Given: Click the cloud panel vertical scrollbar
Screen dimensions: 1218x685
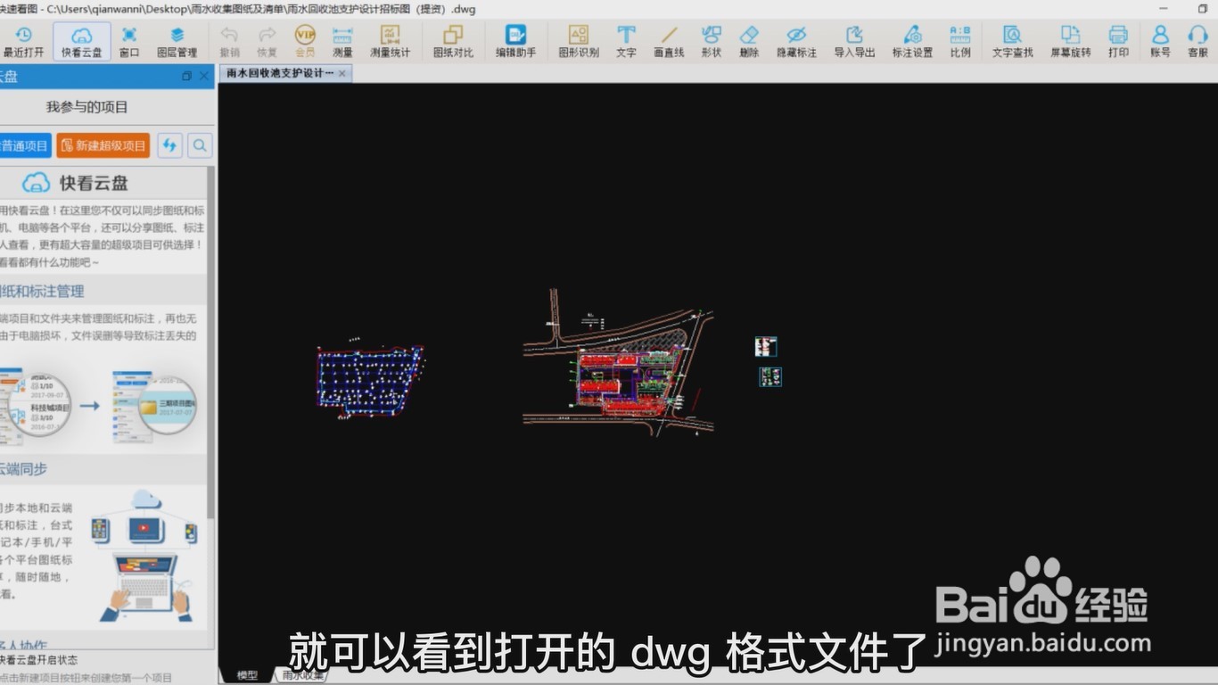Looking at the screenshot, I should [x=210, y=342].
